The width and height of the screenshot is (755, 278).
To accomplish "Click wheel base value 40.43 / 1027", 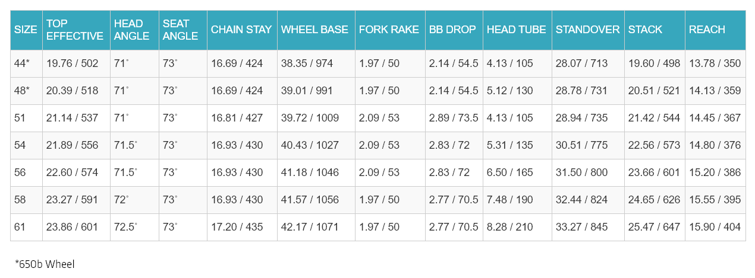I will (x=309, y=145).
